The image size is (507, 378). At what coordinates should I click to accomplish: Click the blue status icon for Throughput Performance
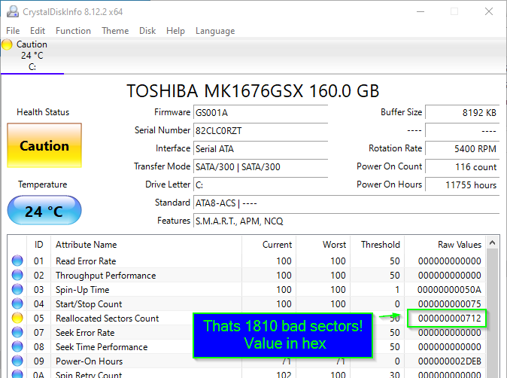click(x=17, y=275)
